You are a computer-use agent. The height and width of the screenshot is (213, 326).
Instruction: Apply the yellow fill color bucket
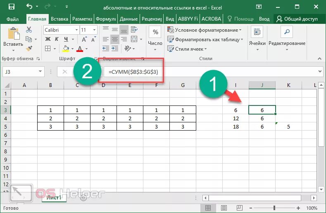(x=66, y=49)
